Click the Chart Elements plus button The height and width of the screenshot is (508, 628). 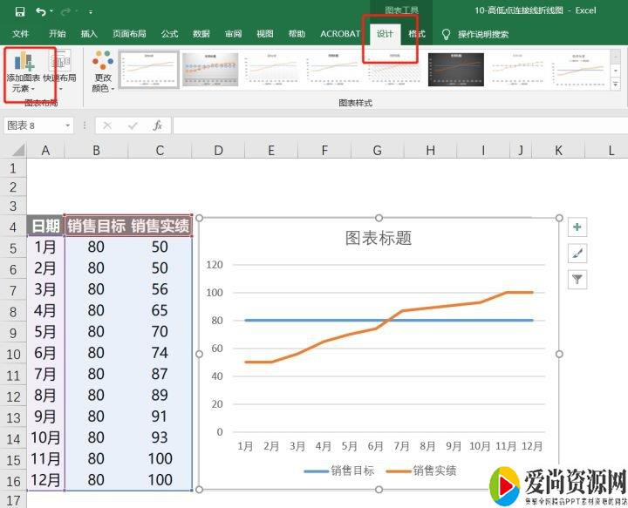[577, 227]
